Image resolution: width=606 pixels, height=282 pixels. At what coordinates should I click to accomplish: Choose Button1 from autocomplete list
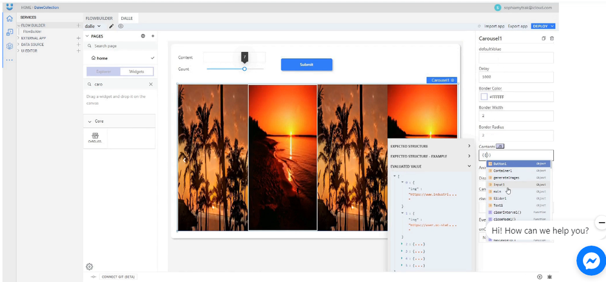(x=519, y=164)
